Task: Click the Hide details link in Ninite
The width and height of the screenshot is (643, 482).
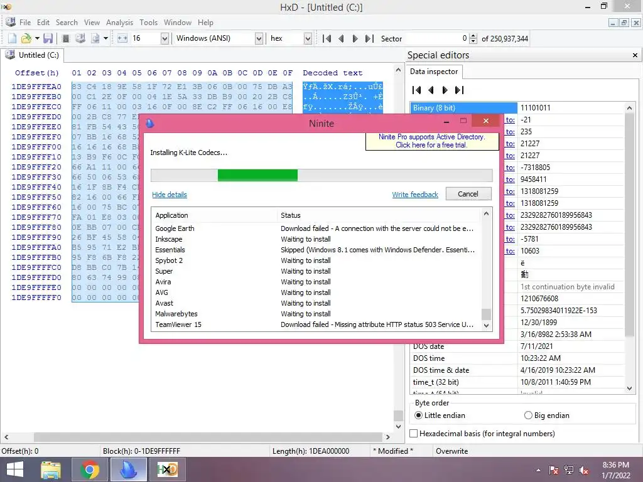Action: coord(170,195)
